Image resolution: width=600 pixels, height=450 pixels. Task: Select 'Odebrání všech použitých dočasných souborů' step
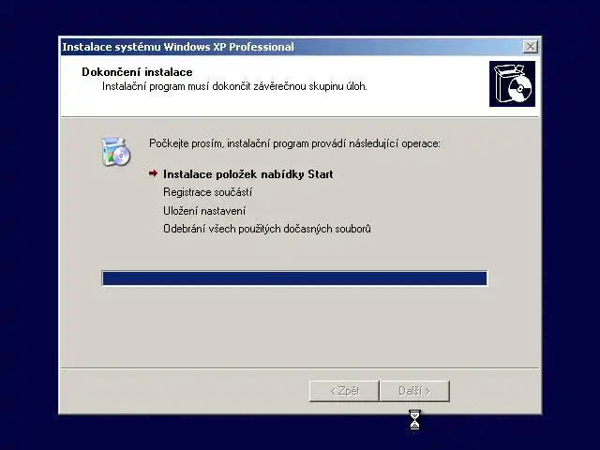pos(266,229)
